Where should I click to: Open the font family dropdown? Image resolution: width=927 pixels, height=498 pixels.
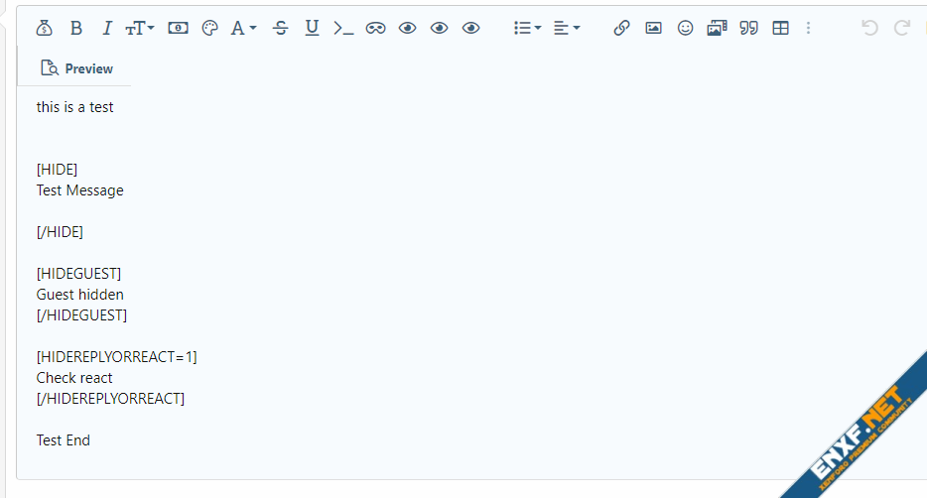tap(243, 28)
